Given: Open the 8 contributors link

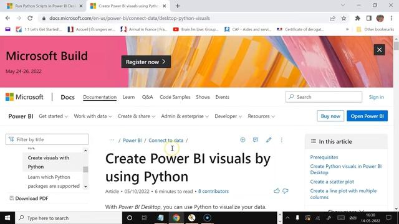Looking at the screenshot, I should 213,191.
